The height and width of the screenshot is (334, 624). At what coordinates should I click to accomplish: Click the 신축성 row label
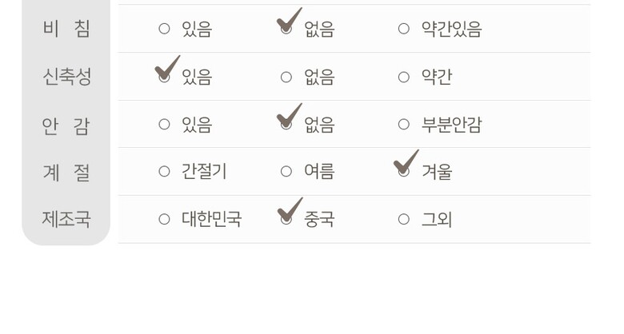[x=66, y=78]
